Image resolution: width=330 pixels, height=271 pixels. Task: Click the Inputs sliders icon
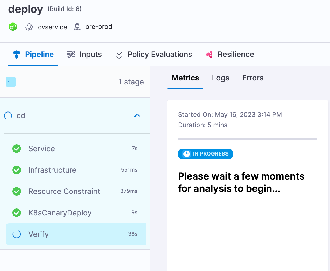71,54
